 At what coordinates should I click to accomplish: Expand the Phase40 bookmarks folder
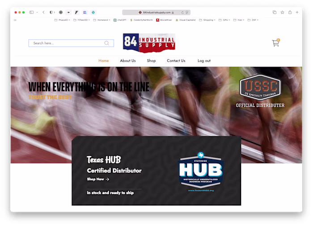62,20
